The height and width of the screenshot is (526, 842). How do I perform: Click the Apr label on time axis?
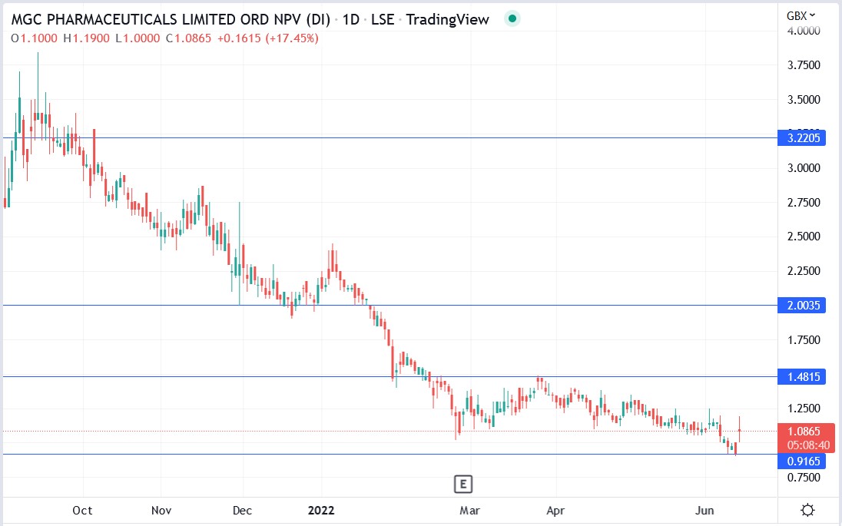[x=555, y=511]
